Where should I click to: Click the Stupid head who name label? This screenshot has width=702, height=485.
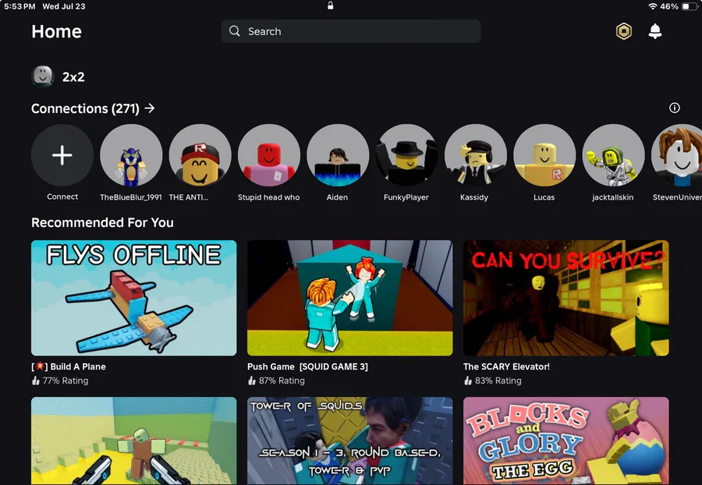point(268,197)
